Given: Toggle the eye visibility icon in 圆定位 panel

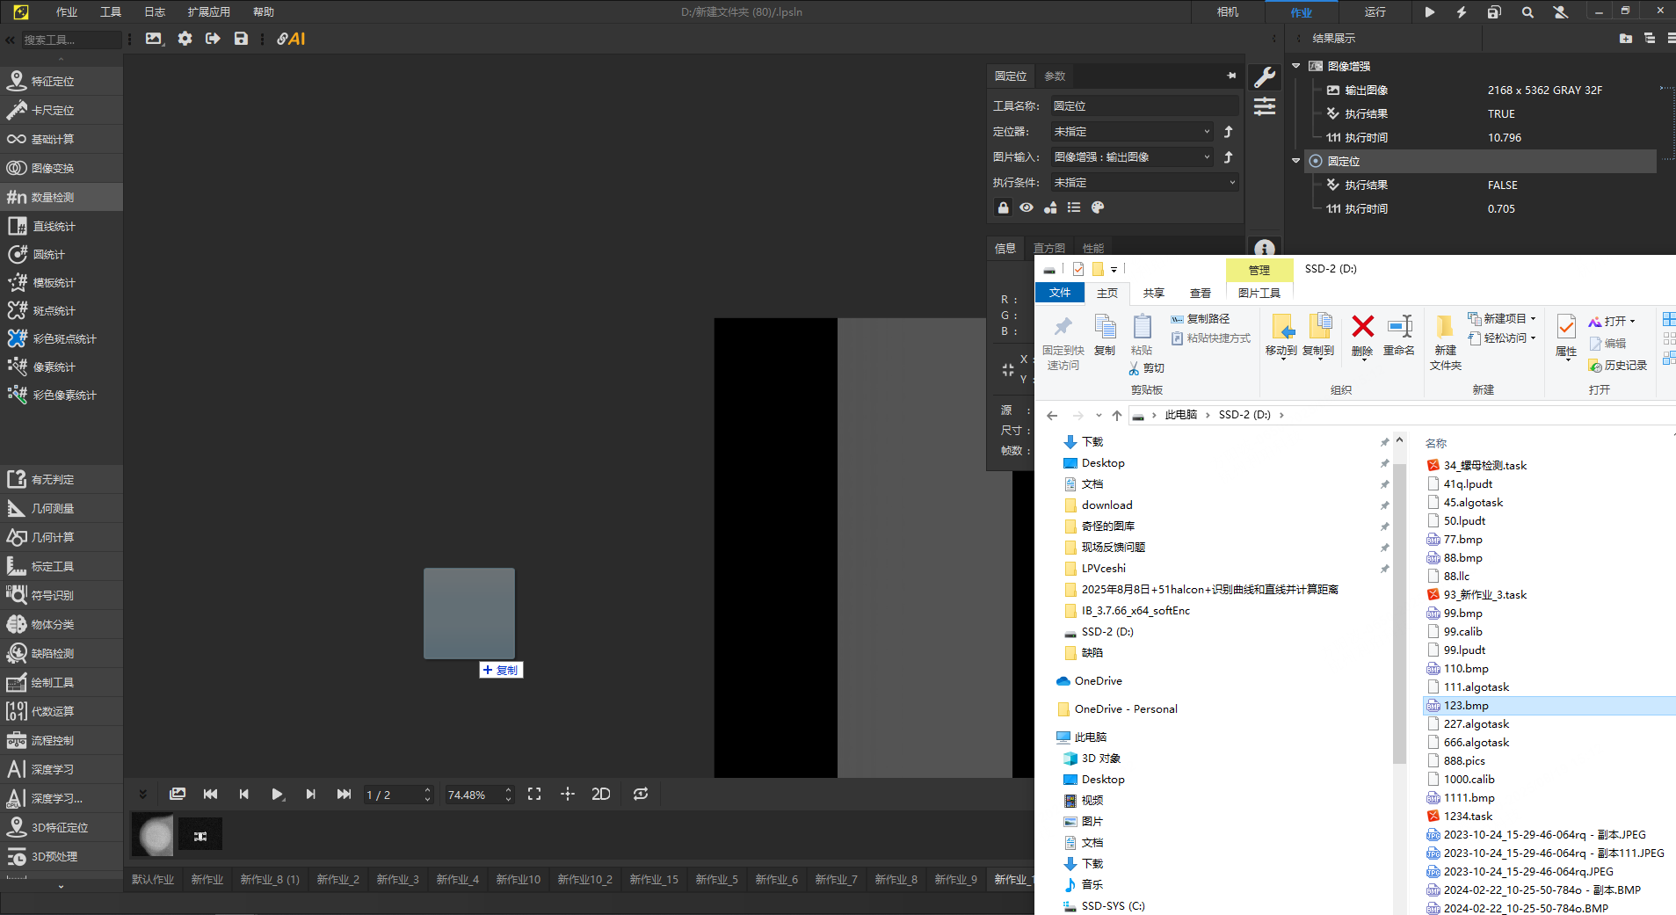Looking at the screenshot, I should (1027, 207).
